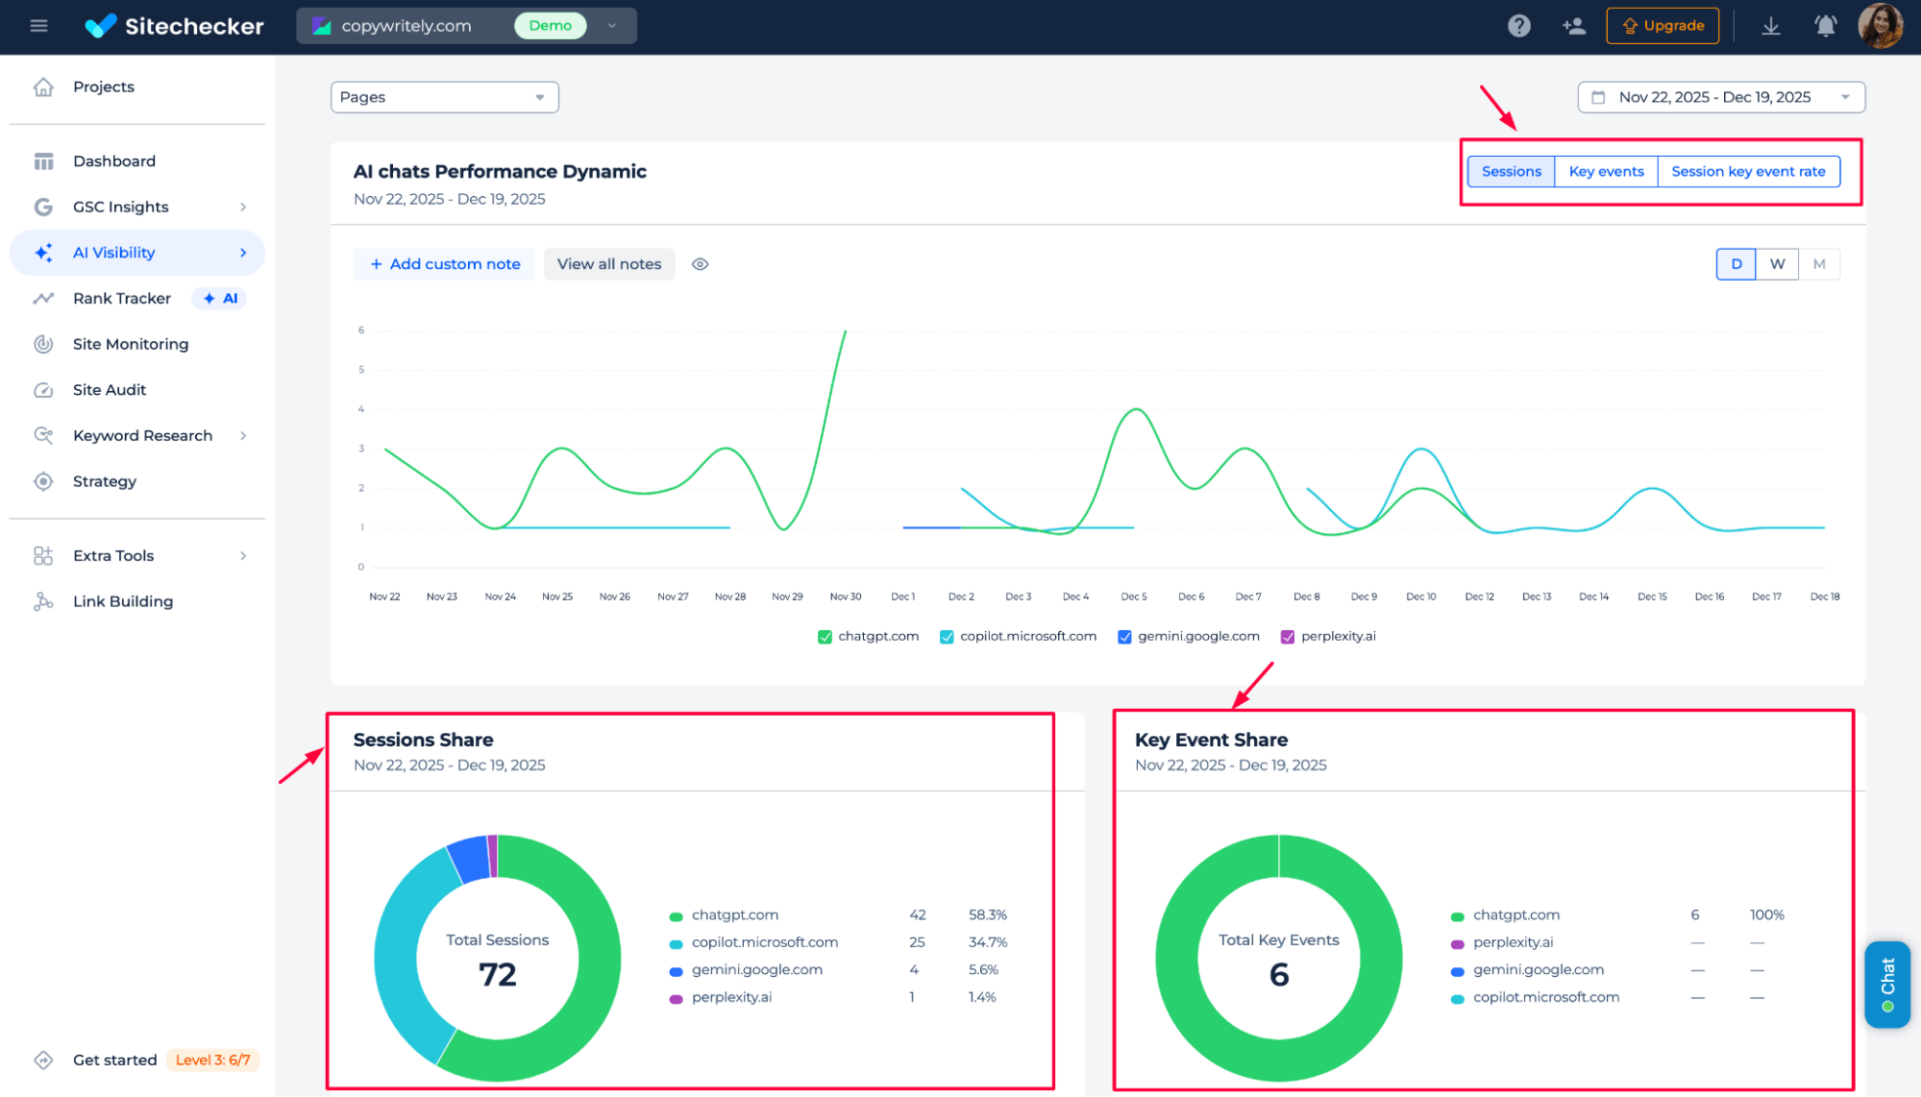Expand GSC Insights submenu chevron
The height and width of the screenshot is (1097, 1921).
243,207
